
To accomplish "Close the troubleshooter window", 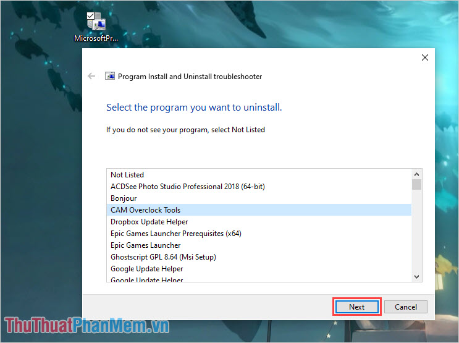I will click(425, 57).
